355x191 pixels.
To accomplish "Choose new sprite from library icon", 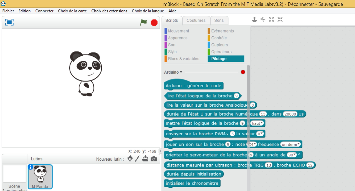I will pyautogui.click(x=130, y=159).
